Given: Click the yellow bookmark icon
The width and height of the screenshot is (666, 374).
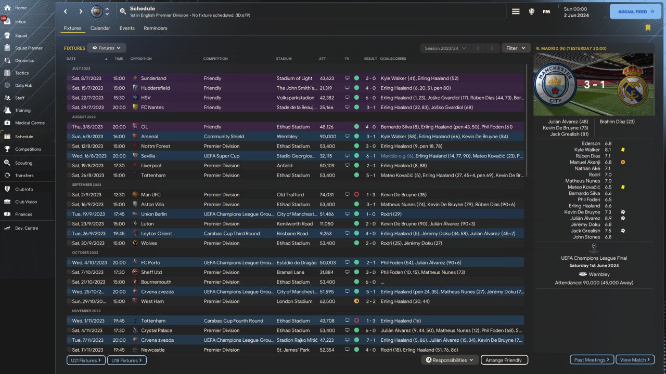Looking at the screenshot, I should pyautogui.click(x=648, y=28).
